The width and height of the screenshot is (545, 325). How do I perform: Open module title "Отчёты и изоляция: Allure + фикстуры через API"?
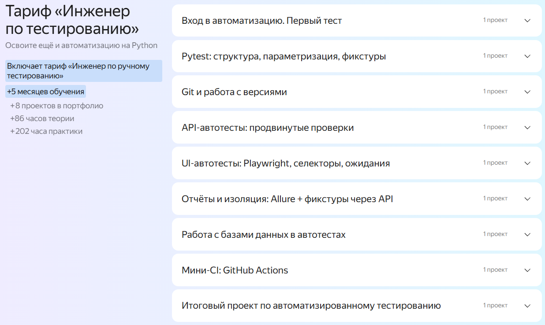[x=287, y=199]
